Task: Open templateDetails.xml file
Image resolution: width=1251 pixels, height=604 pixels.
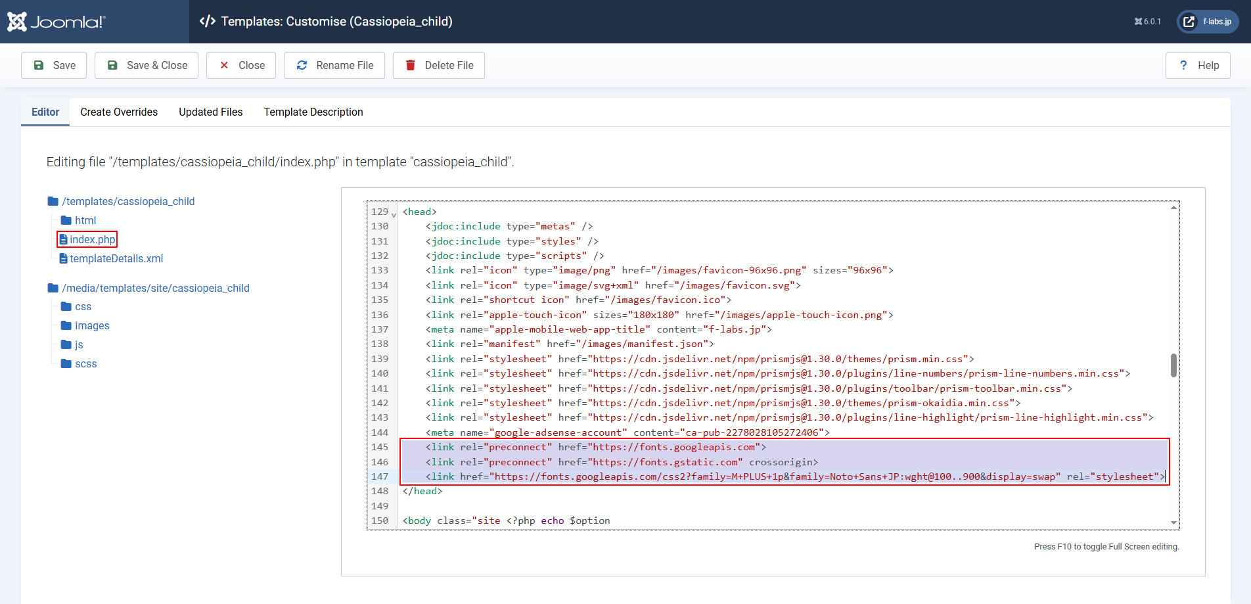Action: click(x=116, y=258)
